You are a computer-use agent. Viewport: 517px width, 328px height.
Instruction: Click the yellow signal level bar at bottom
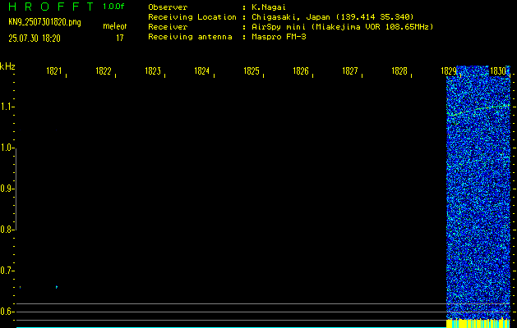pos(478,323)
